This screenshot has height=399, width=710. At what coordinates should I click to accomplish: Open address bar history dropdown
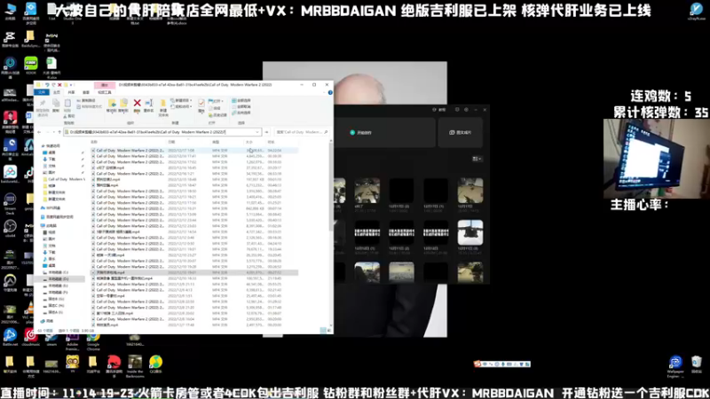click(x=257, y=132)
